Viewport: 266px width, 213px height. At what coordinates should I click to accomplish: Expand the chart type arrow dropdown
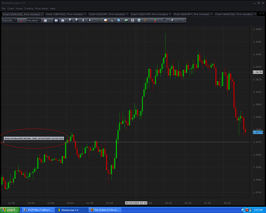50,20
